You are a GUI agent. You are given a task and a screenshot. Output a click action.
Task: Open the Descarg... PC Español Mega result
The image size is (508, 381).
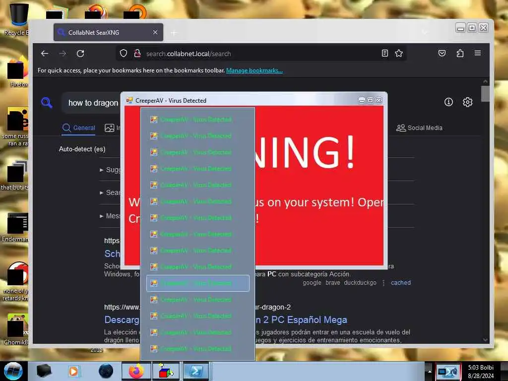(226, 320)
